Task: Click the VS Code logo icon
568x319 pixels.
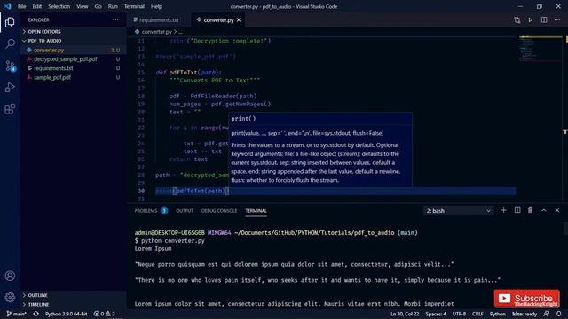Action: click(x=8, y=6)
